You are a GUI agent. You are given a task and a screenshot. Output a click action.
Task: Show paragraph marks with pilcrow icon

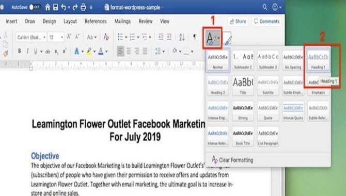(x=195, y=37)
